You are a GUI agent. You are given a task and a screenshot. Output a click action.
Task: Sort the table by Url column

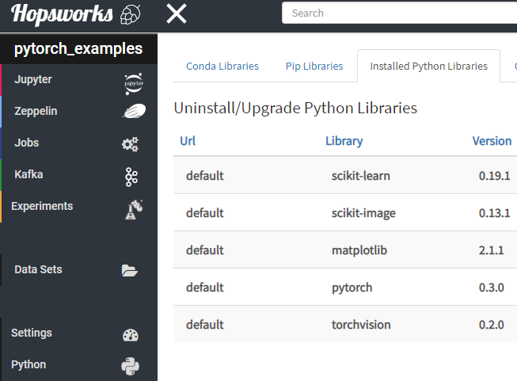188,141
